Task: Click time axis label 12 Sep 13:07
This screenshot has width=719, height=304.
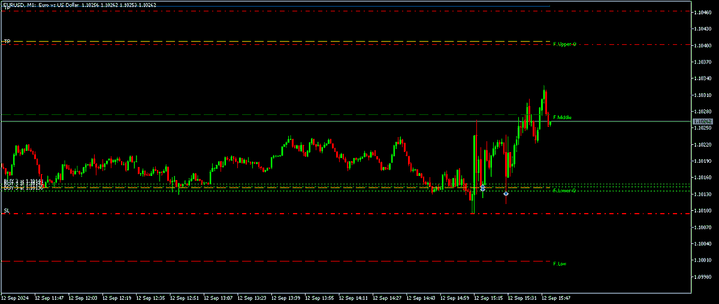Action: (218, 297)
